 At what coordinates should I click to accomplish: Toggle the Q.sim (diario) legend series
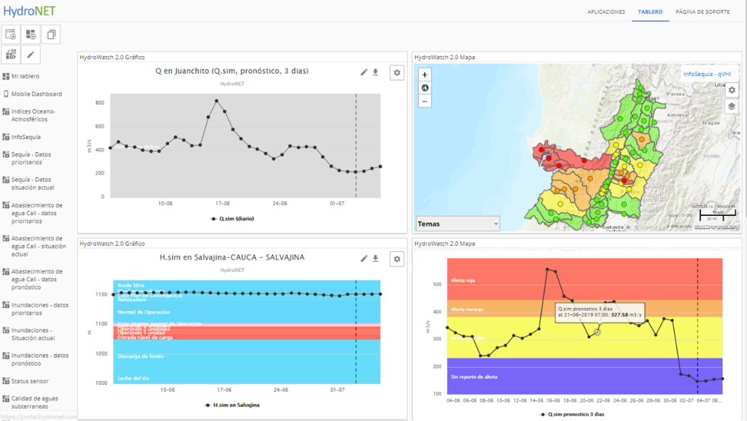click(232, 219)
